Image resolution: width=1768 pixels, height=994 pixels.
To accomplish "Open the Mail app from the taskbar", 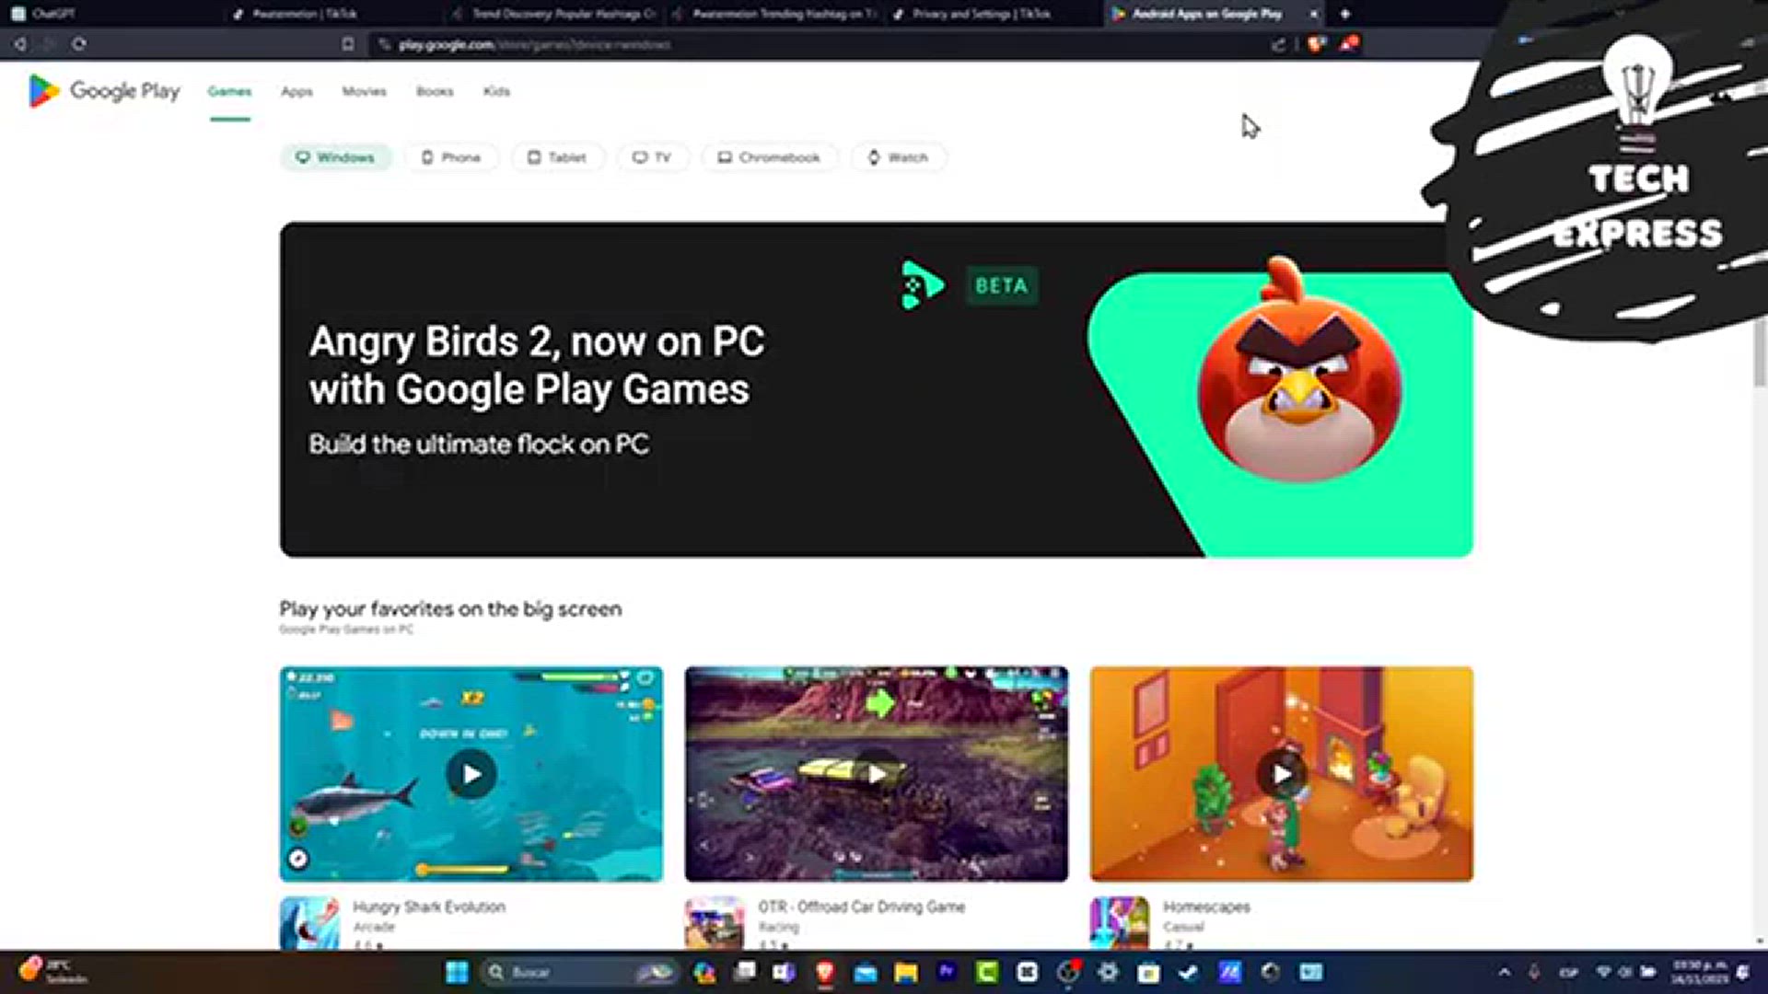I will point(865,972).
